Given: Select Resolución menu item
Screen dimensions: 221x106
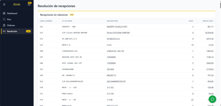Looking at the screenshot, I should tap(17, 31).
